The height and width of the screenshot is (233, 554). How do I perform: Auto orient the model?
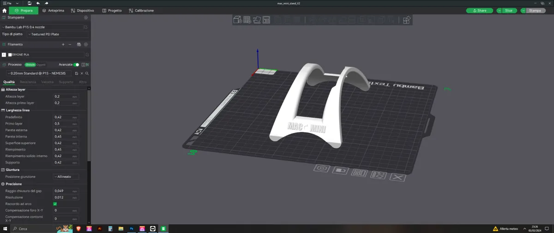coord(257,20)
